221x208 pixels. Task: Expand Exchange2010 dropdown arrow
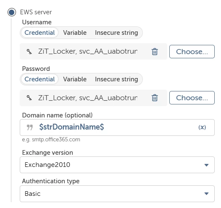coord(206,165)
